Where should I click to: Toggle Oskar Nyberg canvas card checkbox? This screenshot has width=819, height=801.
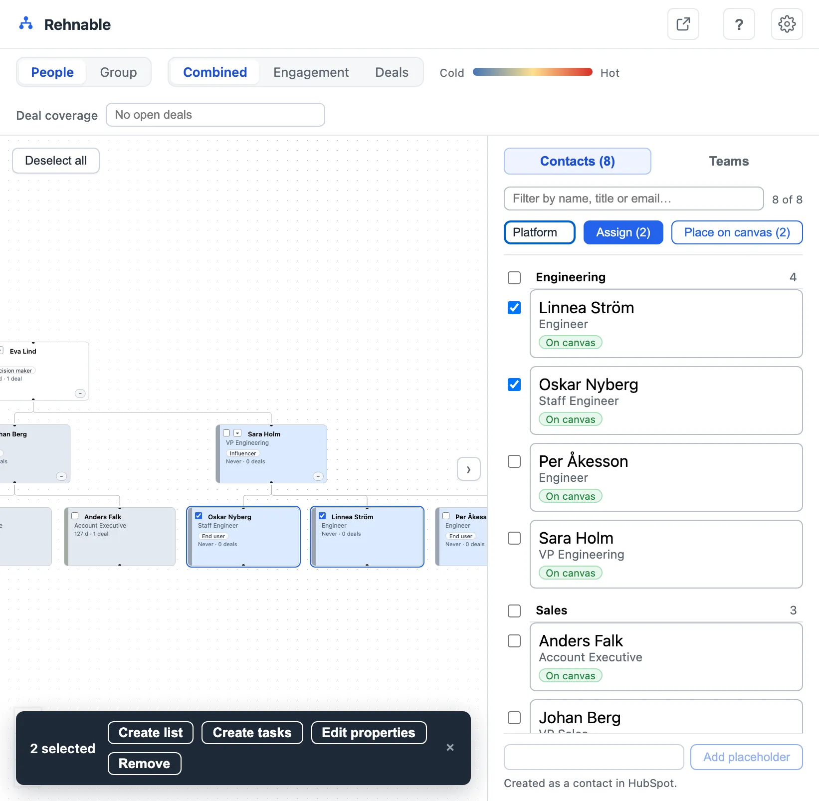(x=199, y=516)
